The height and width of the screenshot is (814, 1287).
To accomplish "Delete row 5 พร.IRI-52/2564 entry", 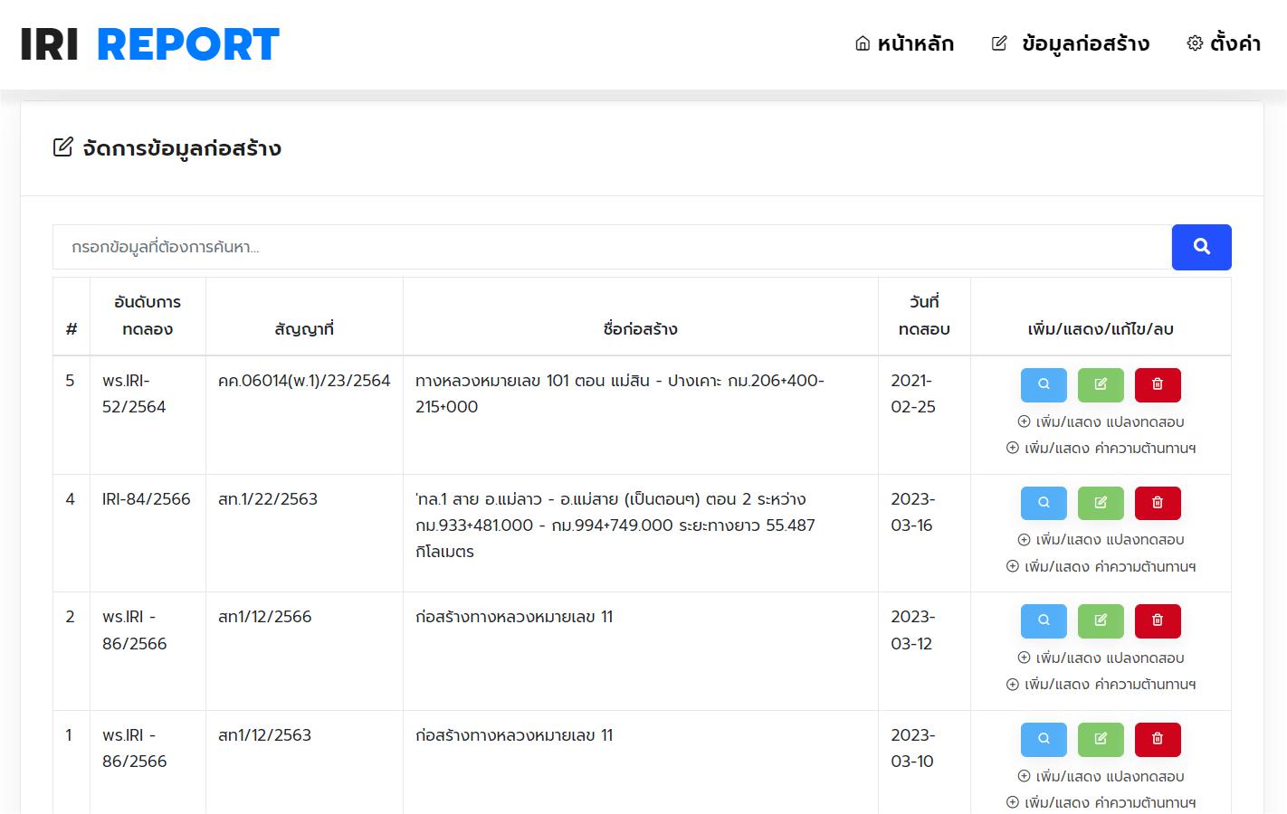I will (x=1157, y=384).
